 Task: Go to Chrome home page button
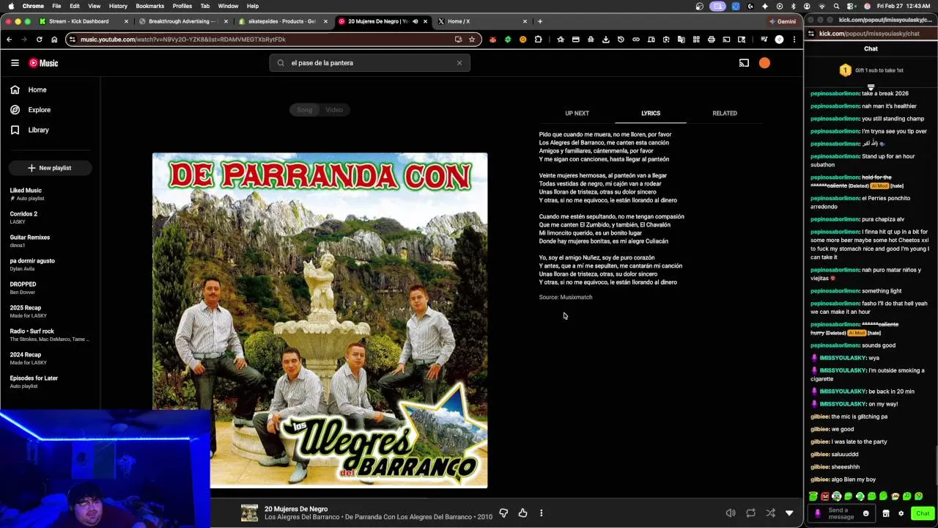[x=54, y=40]
